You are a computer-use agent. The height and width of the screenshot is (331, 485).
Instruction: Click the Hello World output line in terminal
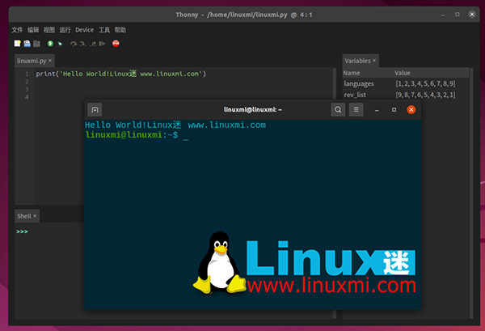175,125
